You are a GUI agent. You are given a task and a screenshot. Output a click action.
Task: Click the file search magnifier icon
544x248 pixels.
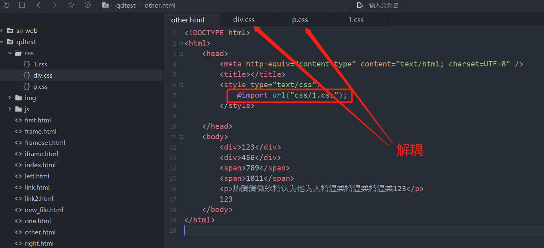point(360,5)
